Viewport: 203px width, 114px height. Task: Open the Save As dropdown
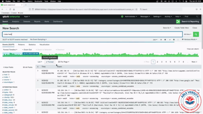tap(167, 28)
